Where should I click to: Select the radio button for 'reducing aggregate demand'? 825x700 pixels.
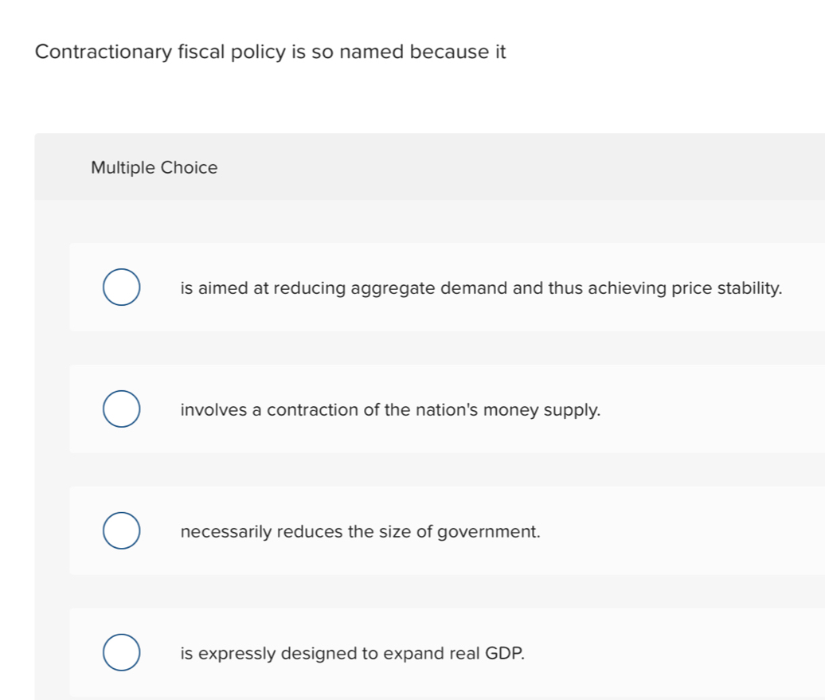(122, 288)
